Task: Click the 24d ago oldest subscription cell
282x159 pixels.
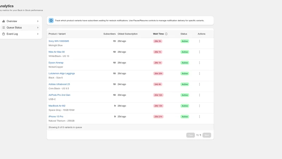Action: [x=122, y=84]
